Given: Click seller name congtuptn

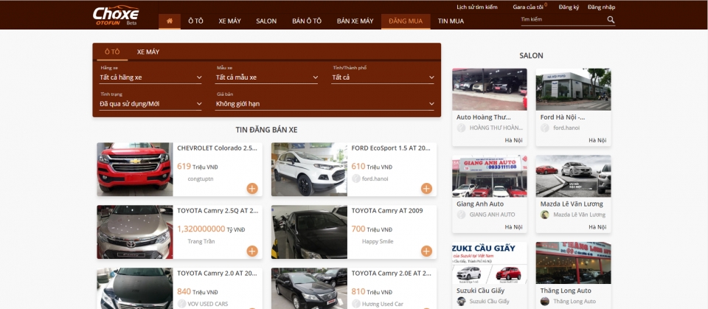Looking at the screenshot, I should point(200,179).
